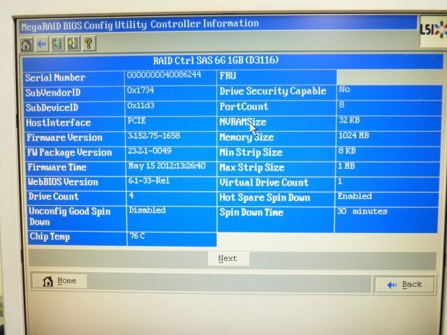Select WebBIOS value 6.1-33-Rel
The width and height of the screenshot is (447, 335).
pos(149,181)
